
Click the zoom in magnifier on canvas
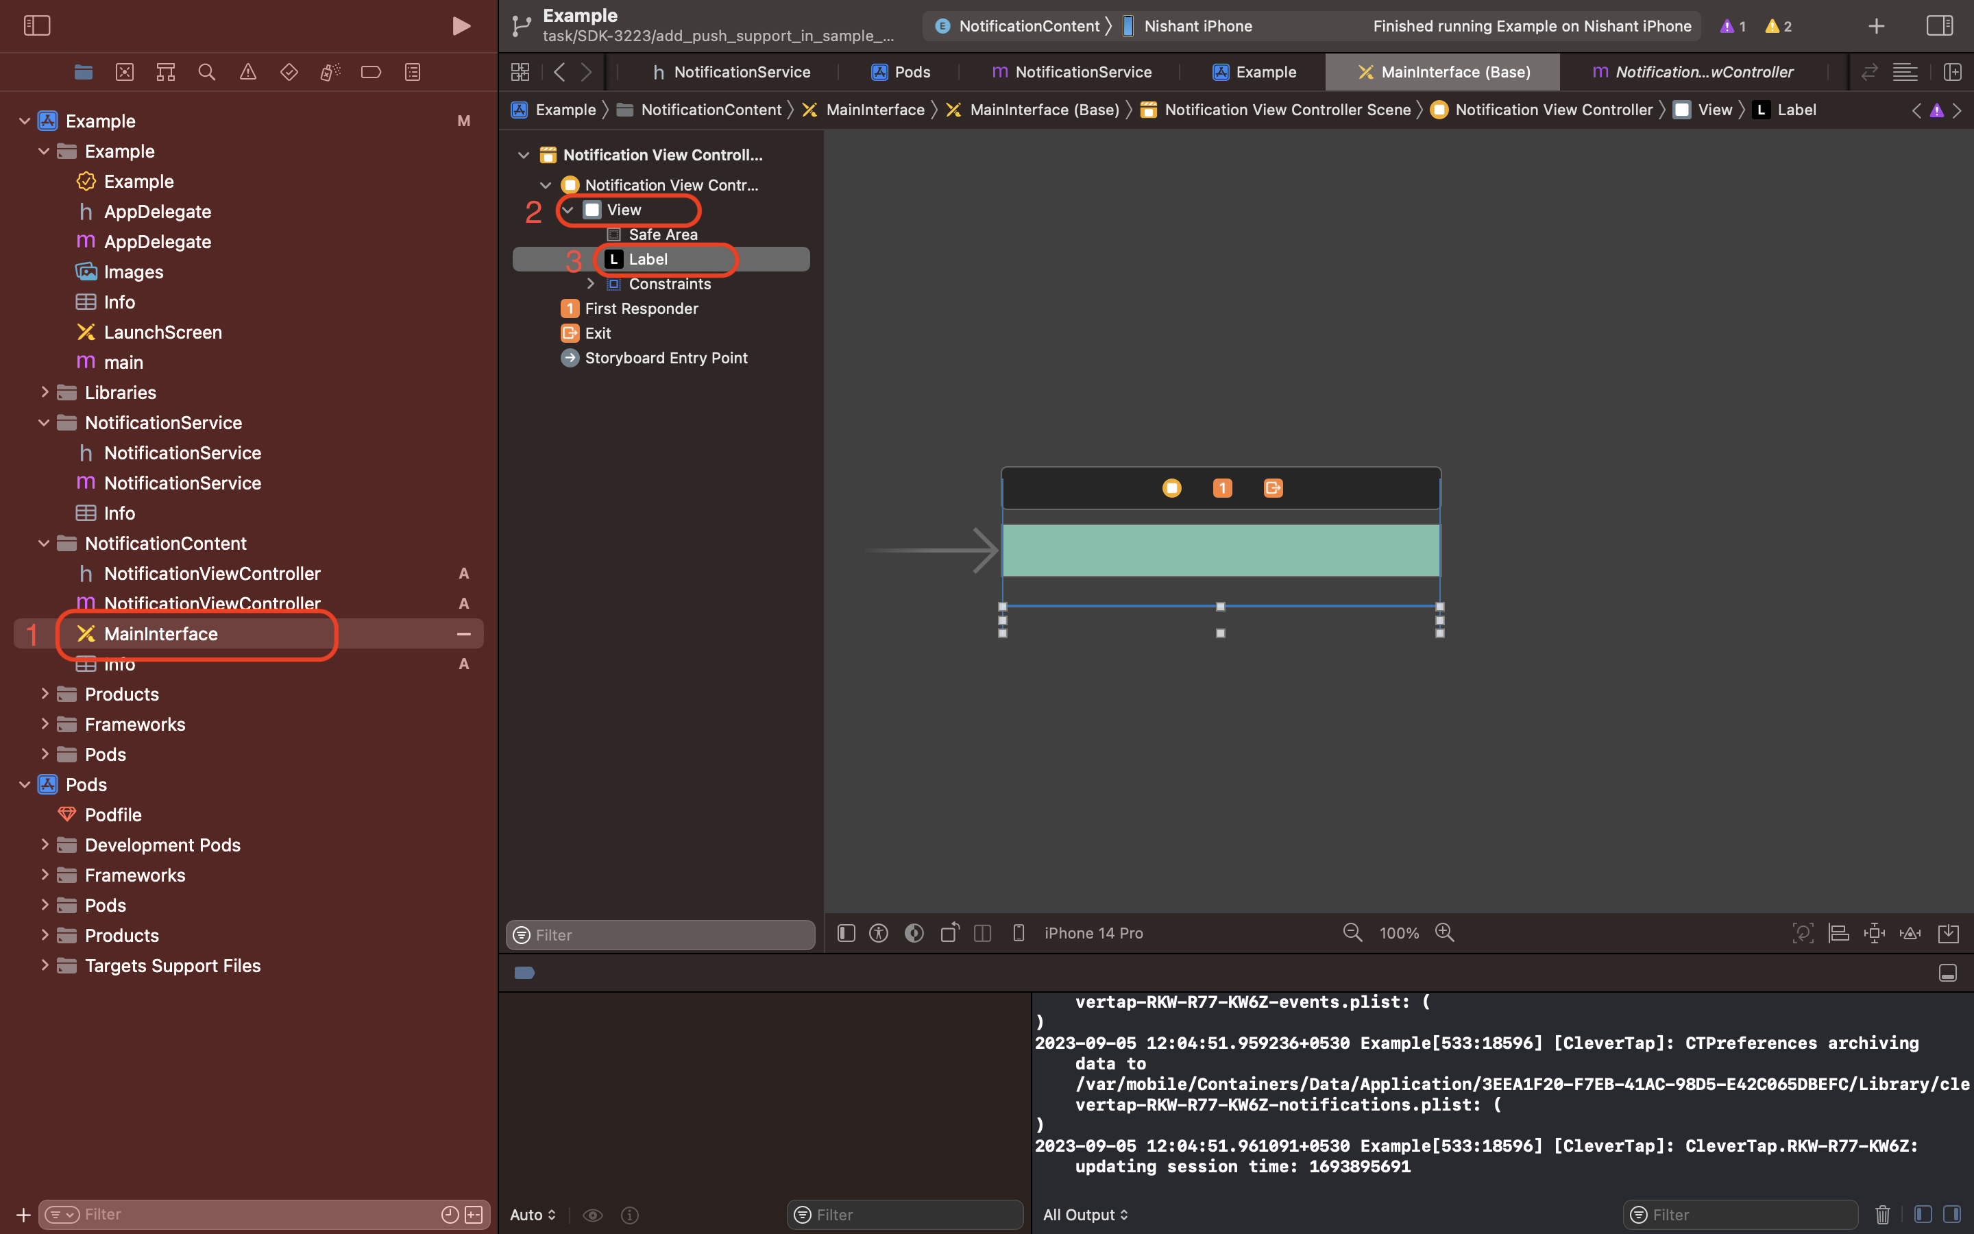(x=1445, y=932)
